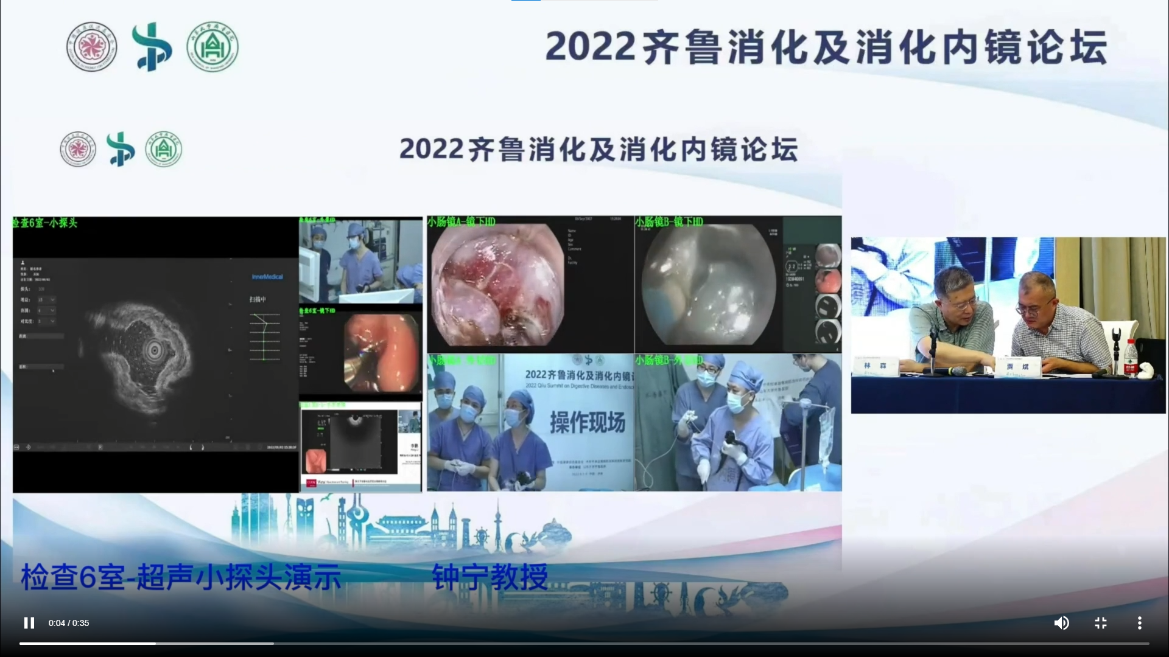Click the 小肠镜A endoscope view

497,285
